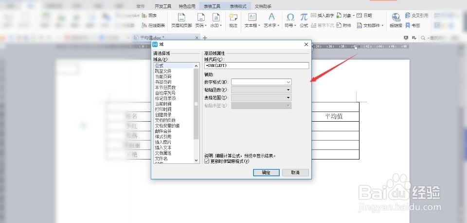
Task: Open the 文档部件 dropdown arrow
Action: 382,26
